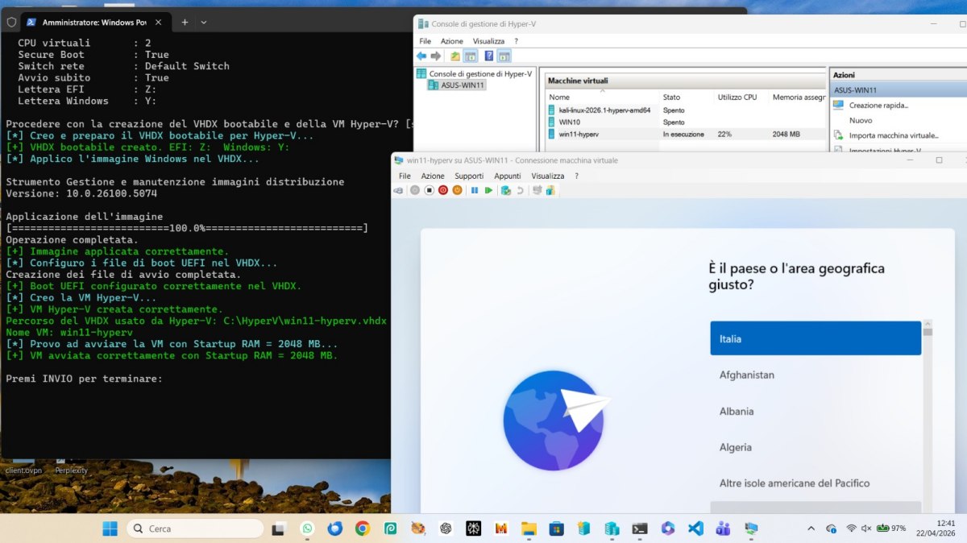Click the revert arrow icon in connection toolbar
This screenshot has height=543, width=967.
pyautogui.click(x=520, y=190)
